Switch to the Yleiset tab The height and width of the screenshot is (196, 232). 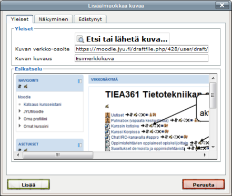click(19, 19)
